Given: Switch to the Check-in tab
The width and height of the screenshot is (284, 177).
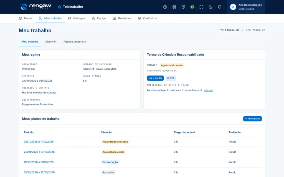Looking at the screenshot, I should tap(51, 41).
